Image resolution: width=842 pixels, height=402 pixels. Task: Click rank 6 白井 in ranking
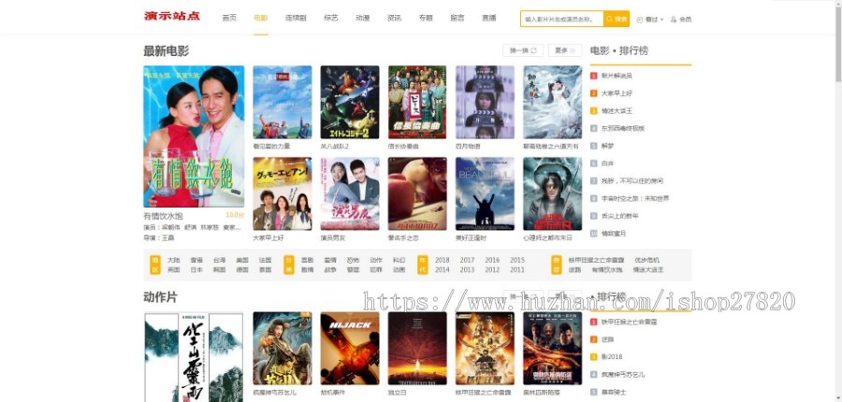click(x=607, y=164)
